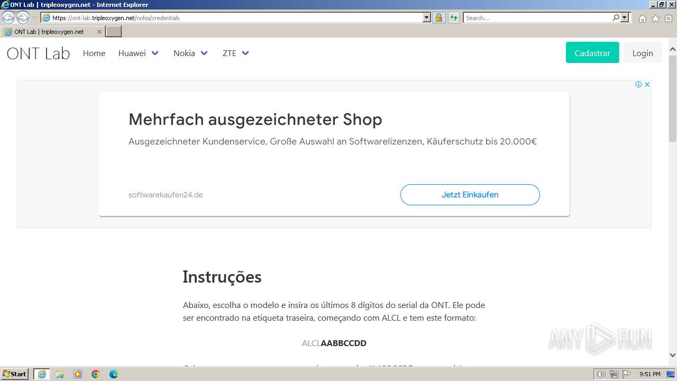This screenshot has width=677, height=381.
Task: Click the page scrollbar thumb
Action: [673, 98]
